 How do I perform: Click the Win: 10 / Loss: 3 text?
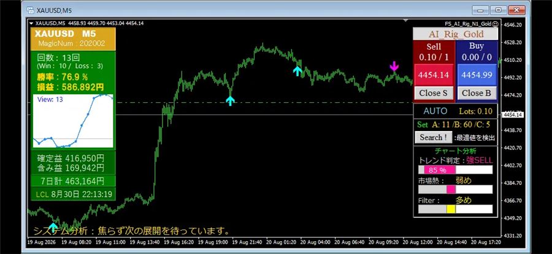coord(70,65)
